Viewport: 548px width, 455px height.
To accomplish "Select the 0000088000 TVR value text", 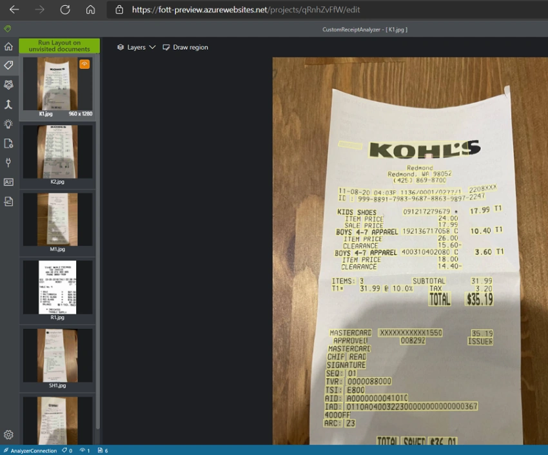I will click(369, 382).
